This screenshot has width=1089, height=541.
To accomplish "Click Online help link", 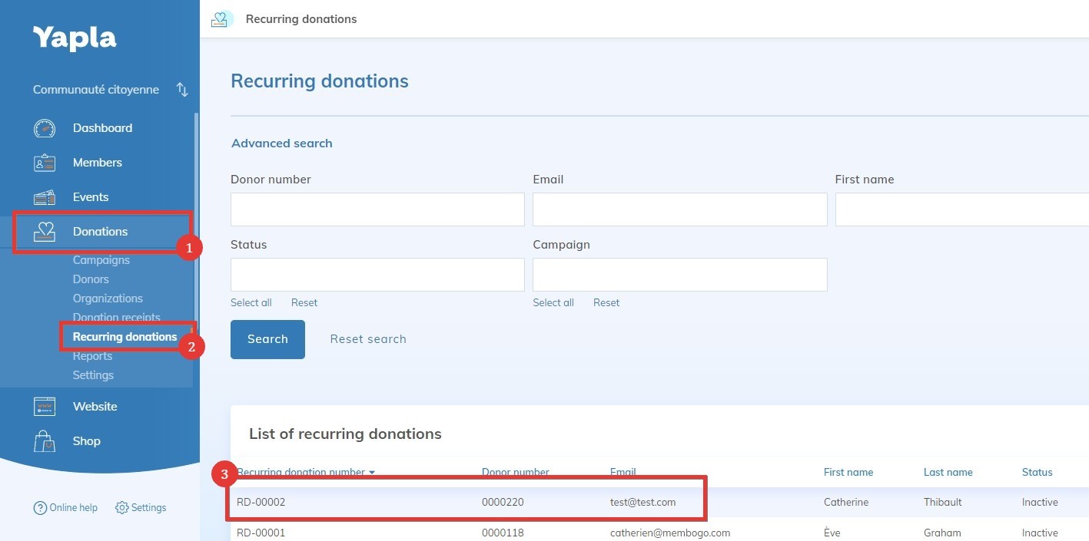I will point(73,508).
